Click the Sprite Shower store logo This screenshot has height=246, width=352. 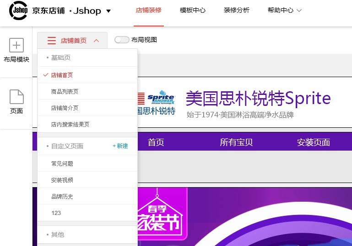(157, 103)
